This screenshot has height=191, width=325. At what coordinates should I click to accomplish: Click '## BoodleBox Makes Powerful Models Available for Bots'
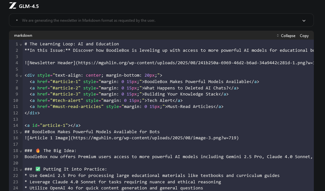point(92,132)
